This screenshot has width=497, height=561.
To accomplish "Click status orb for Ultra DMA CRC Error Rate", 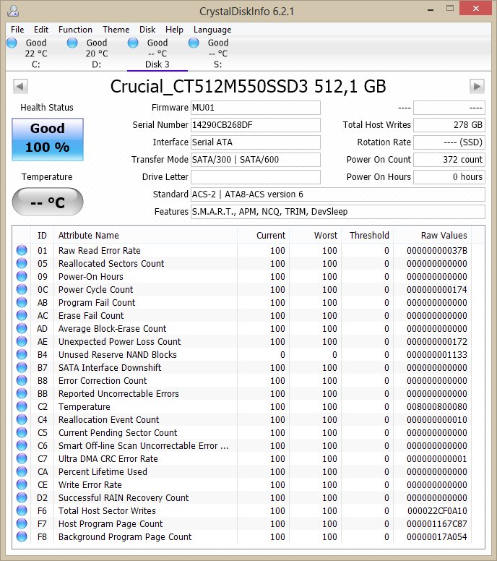I will (x=22, y=458).
